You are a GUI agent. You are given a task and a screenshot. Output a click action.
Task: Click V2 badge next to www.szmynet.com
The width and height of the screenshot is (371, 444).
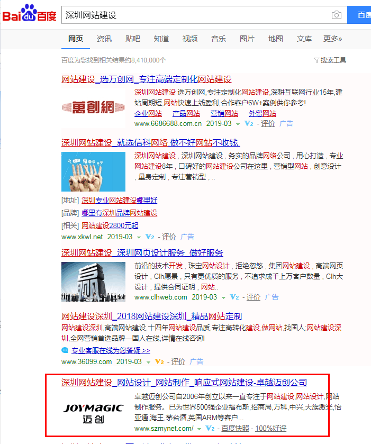(x=210, y=428)
